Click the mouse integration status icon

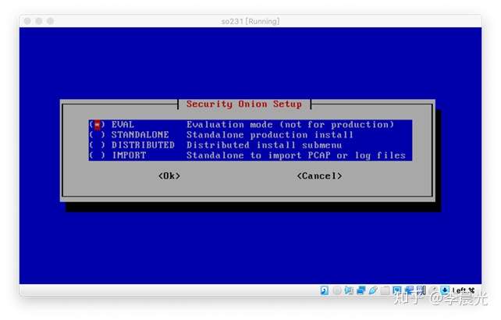coord(434,290)
